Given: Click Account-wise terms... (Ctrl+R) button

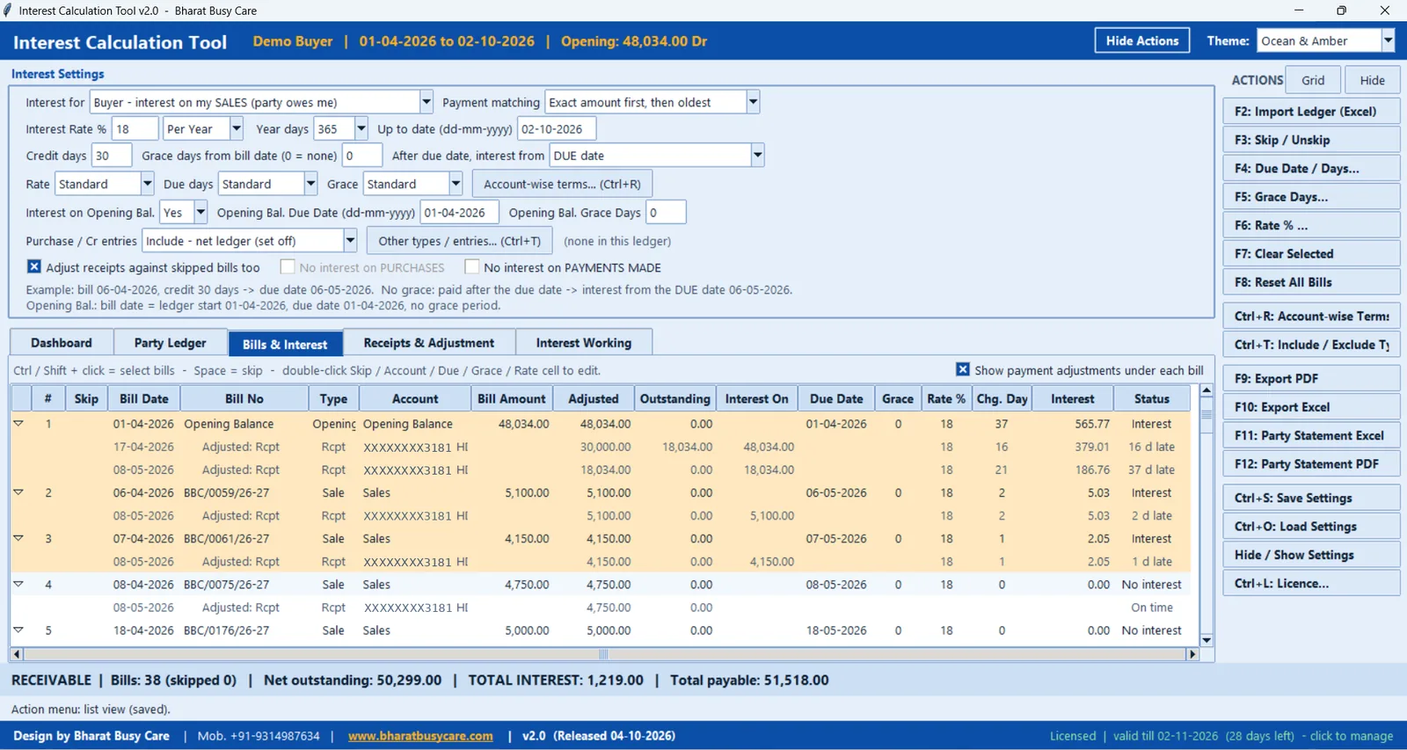Looking at the screenshot, I should (562, 184).
